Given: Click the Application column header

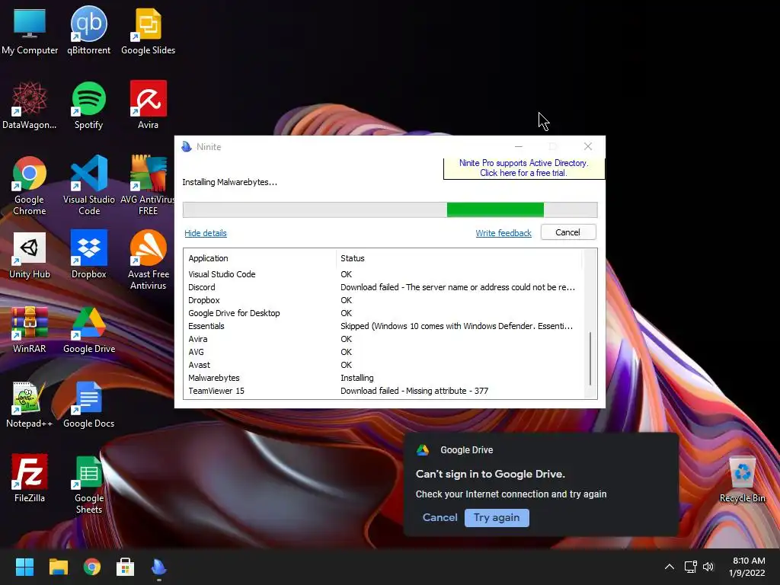Looking at the screenshot, I should tap(261, 258).
